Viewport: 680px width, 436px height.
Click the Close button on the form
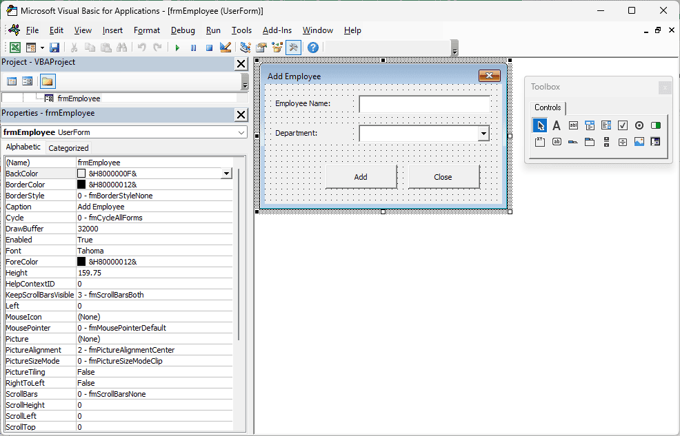click(443, 176)
